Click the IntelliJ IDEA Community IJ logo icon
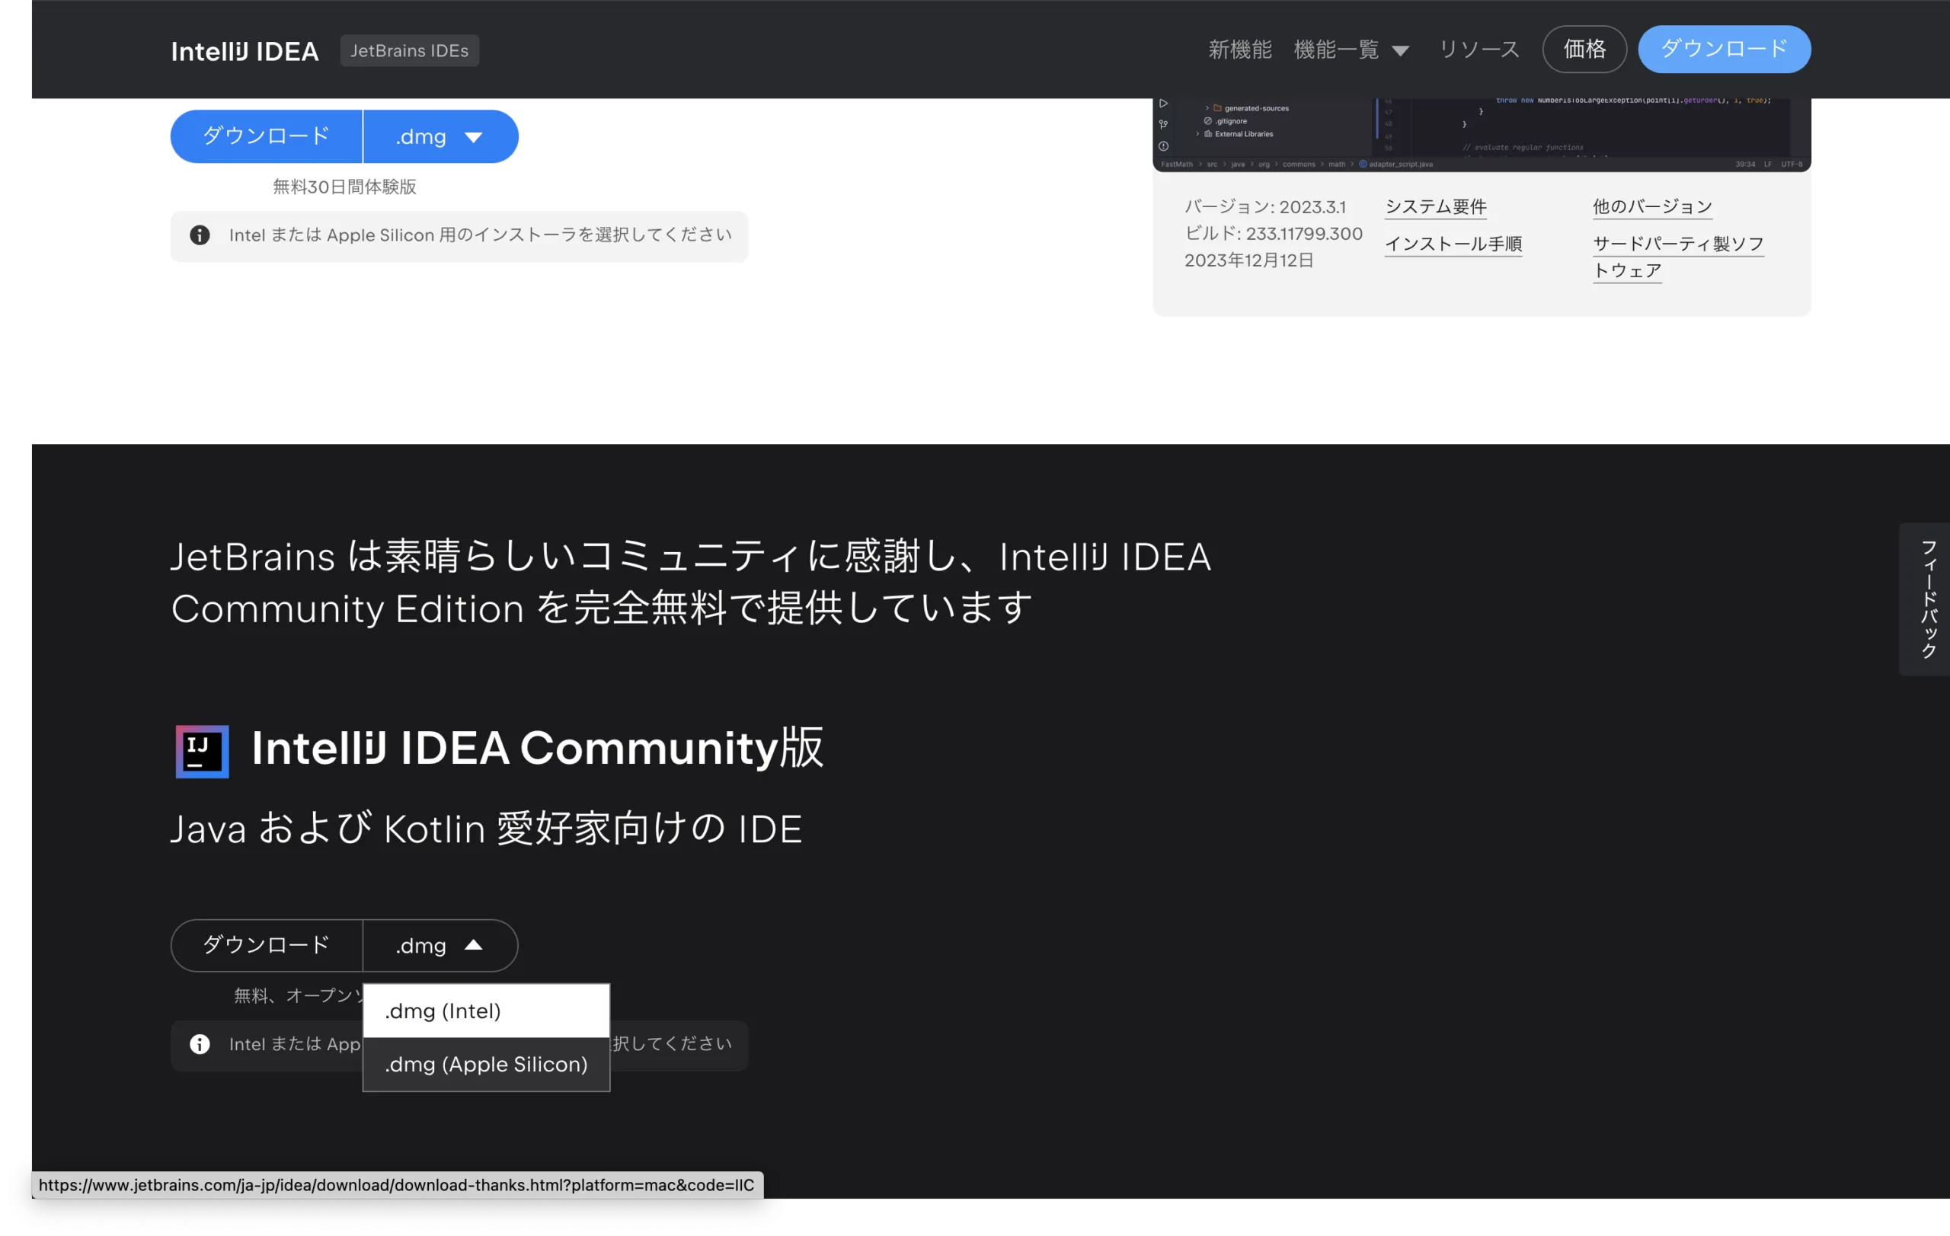This screenshot has width=1950, height=1236. click(x=202, y=751)
